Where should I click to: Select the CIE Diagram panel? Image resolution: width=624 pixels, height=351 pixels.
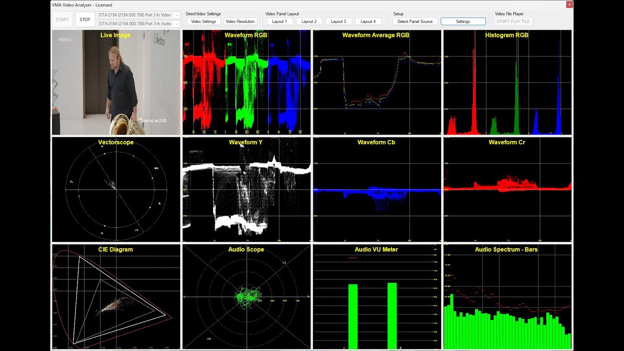click(x=116, y=297)
